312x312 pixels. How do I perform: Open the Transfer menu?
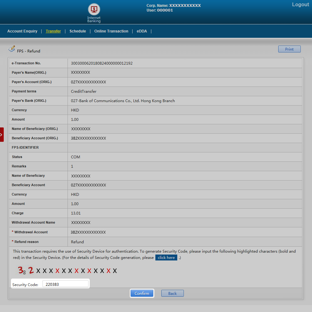tap(53, 31)
